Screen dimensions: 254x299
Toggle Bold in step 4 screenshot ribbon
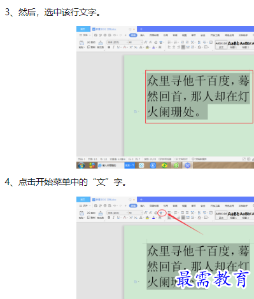109,218
